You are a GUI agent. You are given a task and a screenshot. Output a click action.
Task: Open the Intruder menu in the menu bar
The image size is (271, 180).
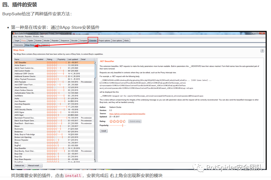21,36
